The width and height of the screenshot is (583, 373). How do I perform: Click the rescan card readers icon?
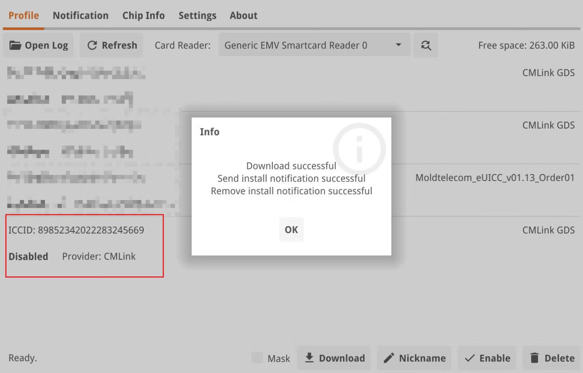pyautogui.click(x=426, y=45)
